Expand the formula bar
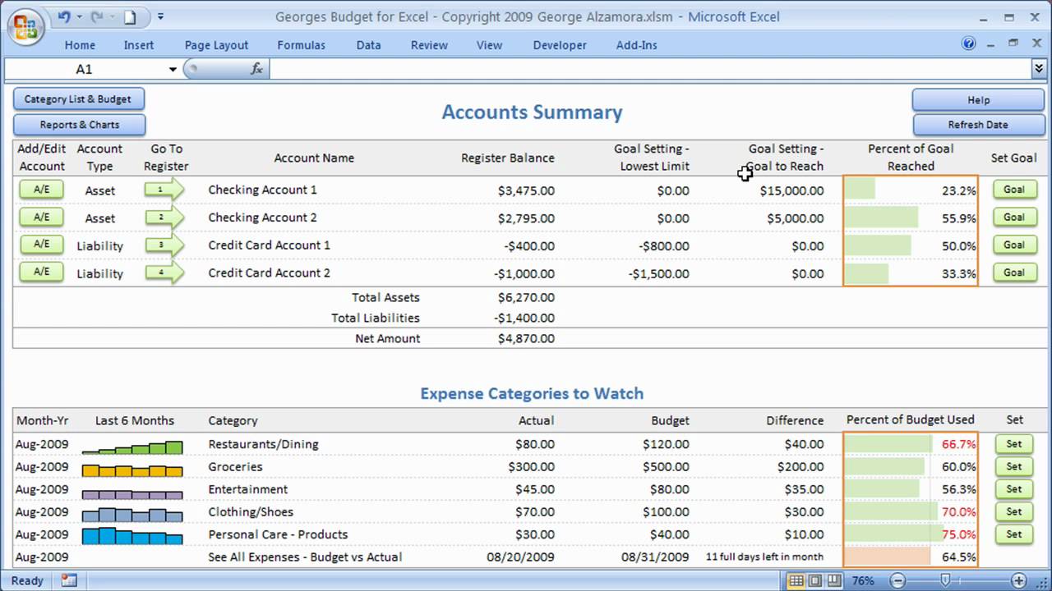Viewport: 1052px width, 591px height. 1039,69
